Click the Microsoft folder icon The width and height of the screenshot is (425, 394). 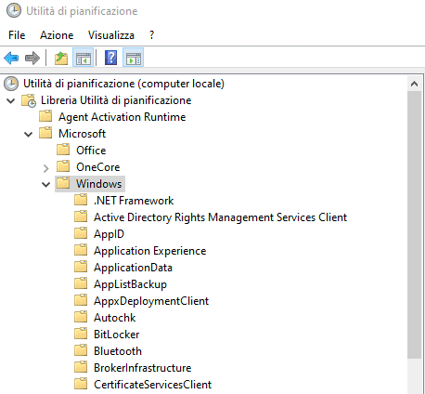coord(45,133)
